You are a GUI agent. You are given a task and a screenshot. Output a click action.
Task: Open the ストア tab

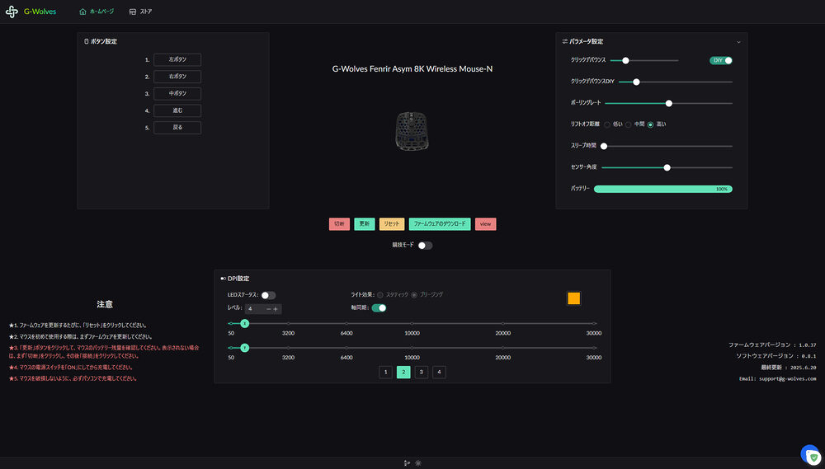pos(140,12)
